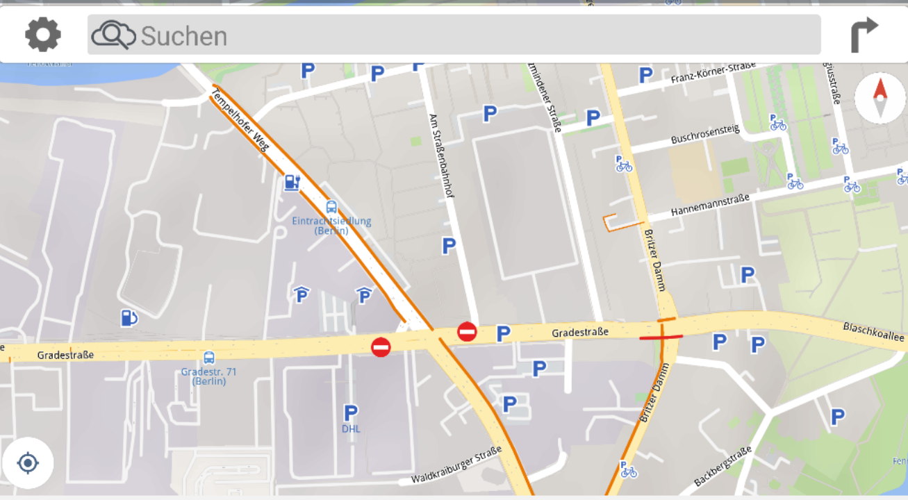The height and width of the screenshot is (500, 908).
Task: Tap the Eintrachtsiedlung bus stop icon
Action: 331,207
